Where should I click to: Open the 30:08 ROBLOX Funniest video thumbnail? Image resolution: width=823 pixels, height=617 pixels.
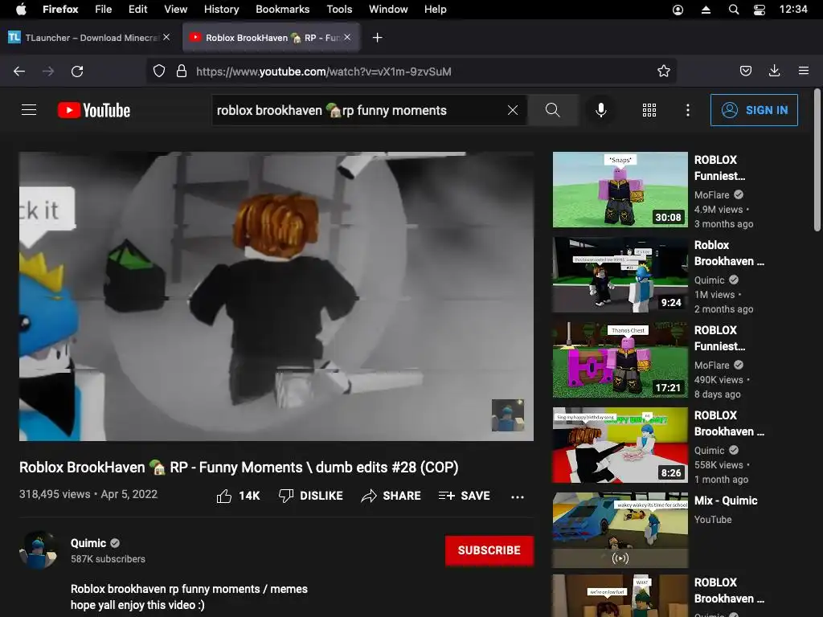[x=620, y=190]
